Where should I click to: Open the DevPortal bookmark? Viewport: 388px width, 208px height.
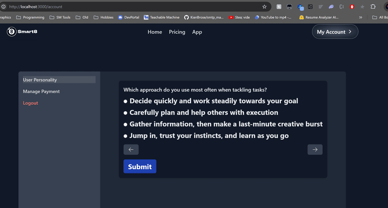pos(129,17)
